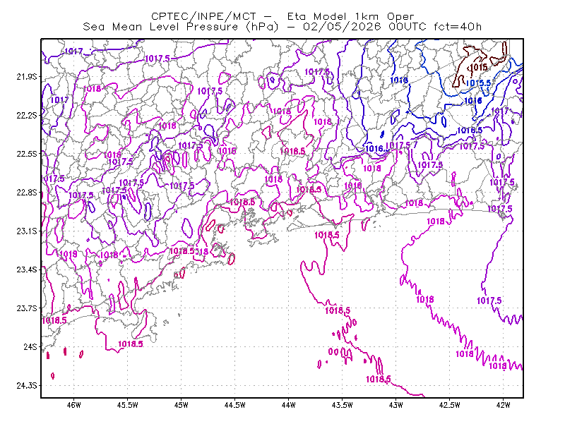Click the 21.9S latitude axis label
The height and width of the screenshot is (436, 565).
pos(27,77)
